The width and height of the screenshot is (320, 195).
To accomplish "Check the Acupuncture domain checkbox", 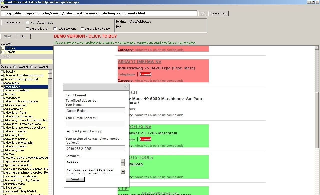I will pos(2,98).
